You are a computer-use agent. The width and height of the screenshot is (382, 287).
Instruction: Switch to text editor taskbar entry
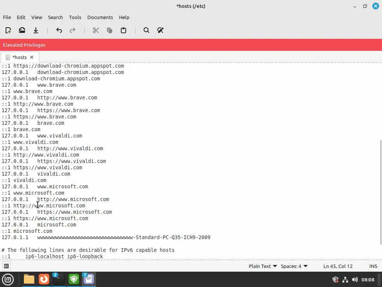click(89, 279)
